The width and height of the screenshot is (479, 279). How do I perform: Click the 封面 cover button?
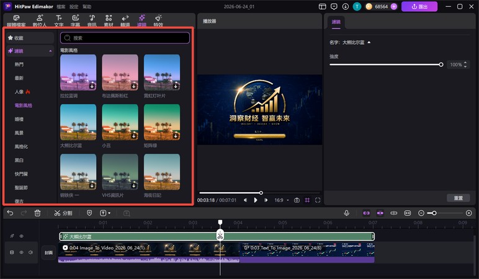48,253
